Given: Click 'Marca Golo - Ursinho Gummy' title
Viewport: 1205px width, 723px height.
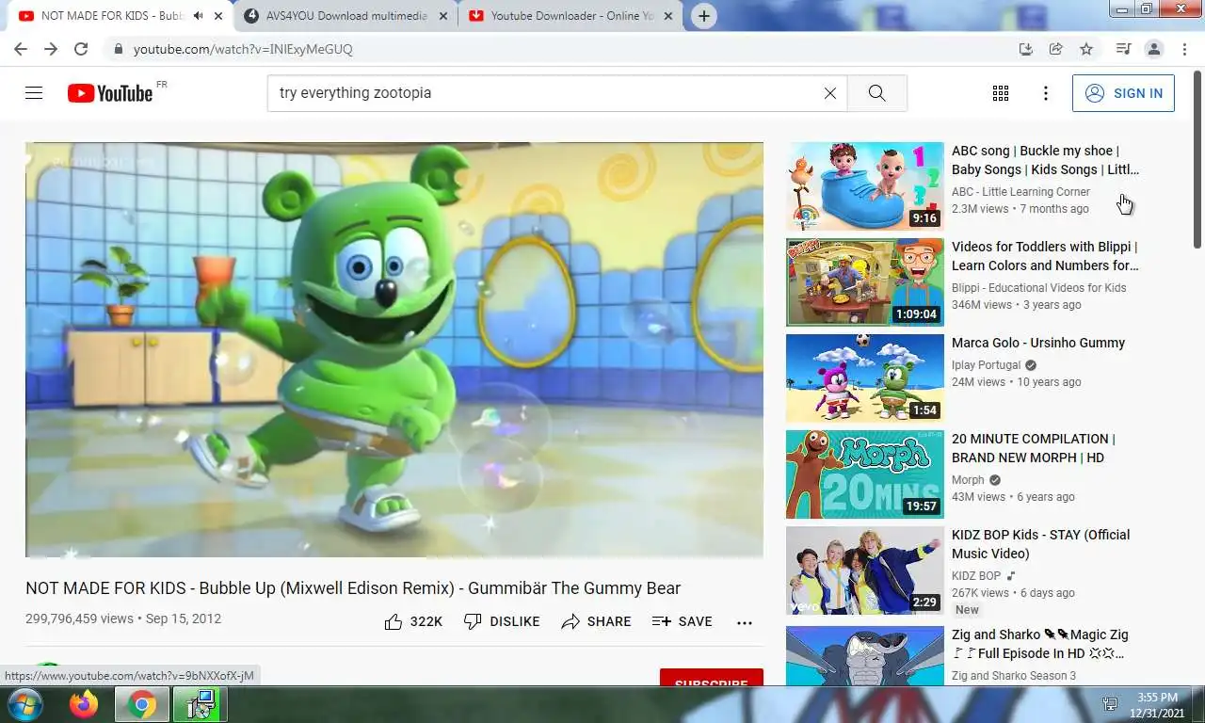Looking at the screenshot, I should pyautogui.click(x=1038, y=343).
